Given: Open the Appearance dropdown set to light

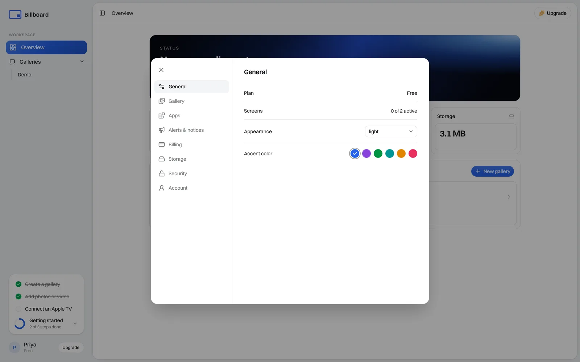Looking at the screenshot, I should (391, 131).
